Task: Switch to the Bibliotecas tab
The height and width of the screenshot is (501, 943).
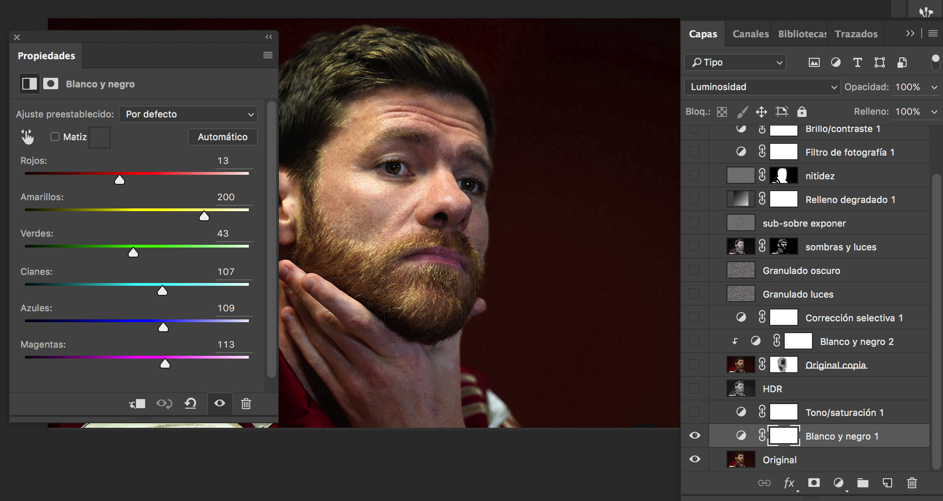Action: click(x=802, y=34)
